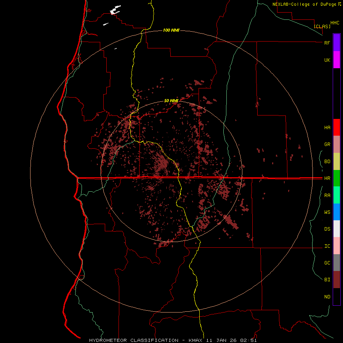343x343 pixels.
Task: Click the magenta UK color swatch
Action: [x=337, y=60]
